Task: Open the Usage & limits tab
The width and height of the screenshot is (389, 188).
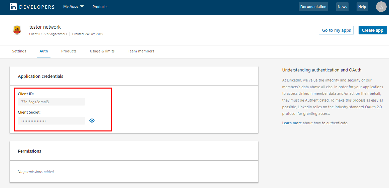Action: coord(102,51)
